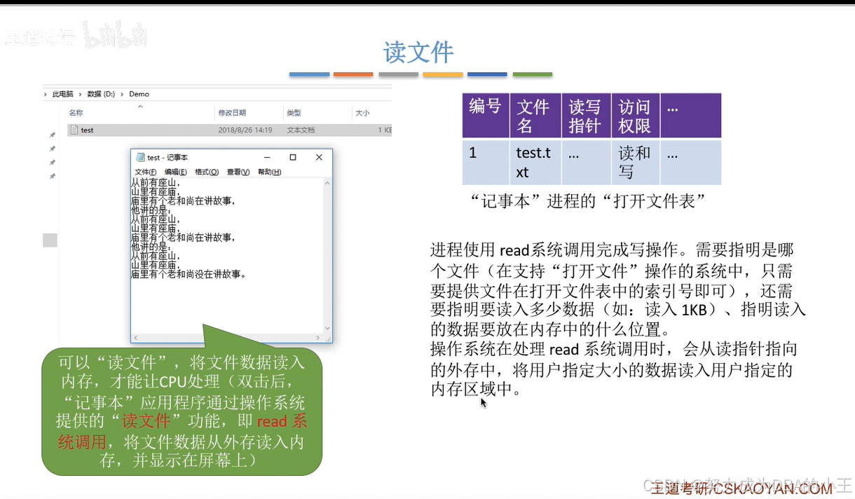Click the sort arrow above 名称 column
The height and width of the screenshot is (499, 855).
click(140, 107)
